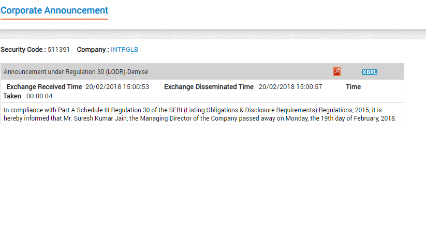Image resolution: width=426 pixels, height=238 pixels.
Task: Select the Regulation 30 (LODR)-Demise announcement title
Action: (x=76, y=72)
